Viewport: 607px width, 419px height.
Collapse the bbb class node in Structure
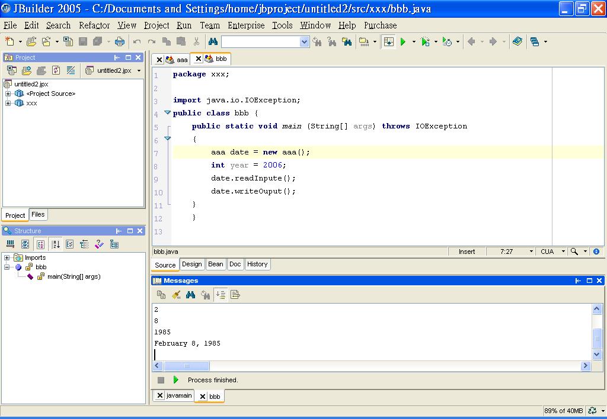[7, 267]
